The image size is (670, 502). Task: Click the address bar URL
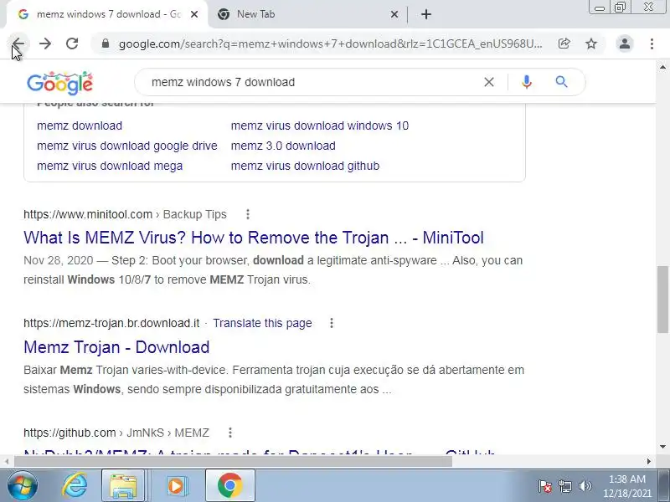(x=330, y=44)
